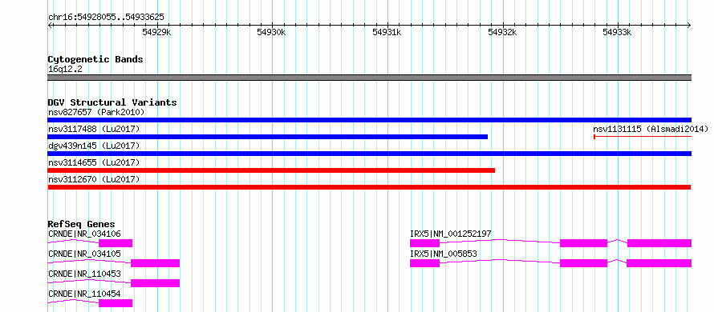Select the middle exon of IRX5 NM_001252197
Viewport: 714px width, 312px height.
click(583, 243)
